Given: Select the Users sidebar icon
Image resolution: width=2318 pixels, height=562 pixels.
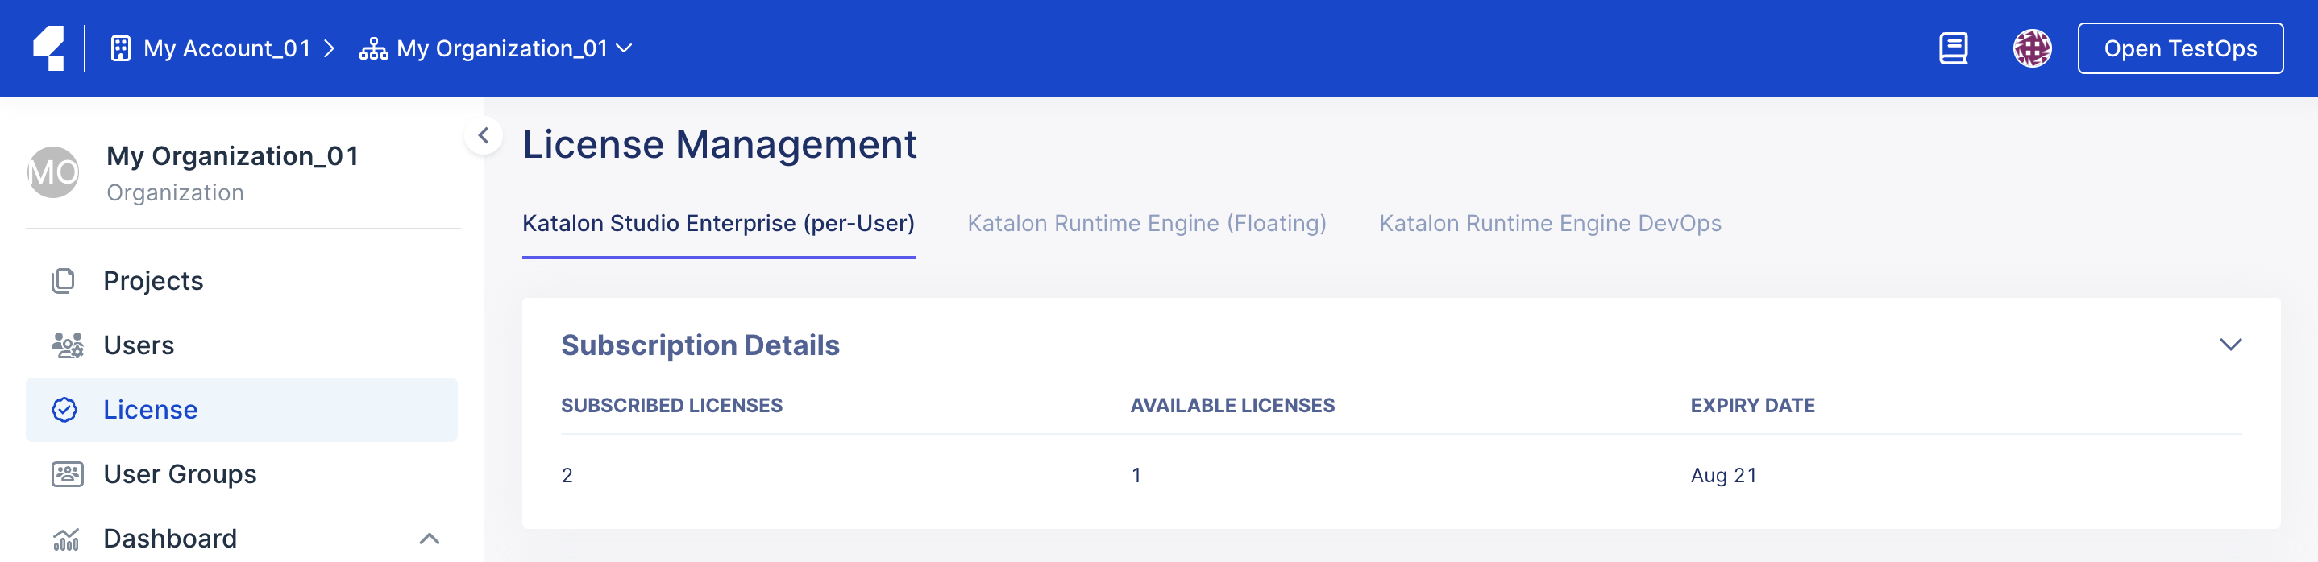Looking at the screenshot, I should coord(66,345).
